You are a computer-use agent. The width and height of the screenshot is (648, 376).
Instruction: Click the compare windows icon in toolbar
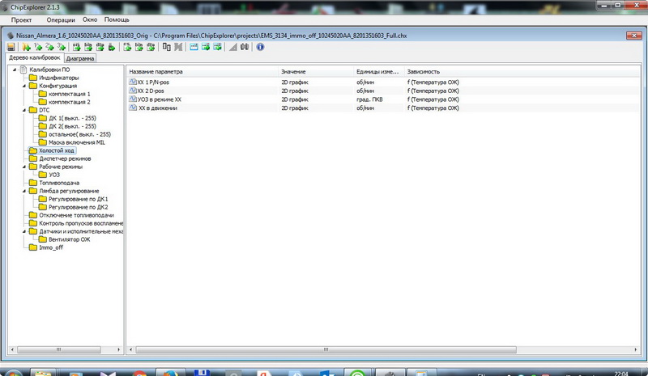pos(166,48)
